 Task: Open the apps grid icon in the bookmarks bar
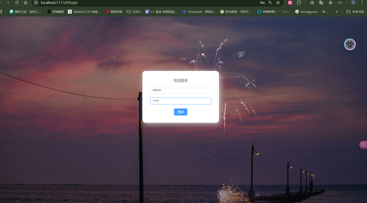1,11
